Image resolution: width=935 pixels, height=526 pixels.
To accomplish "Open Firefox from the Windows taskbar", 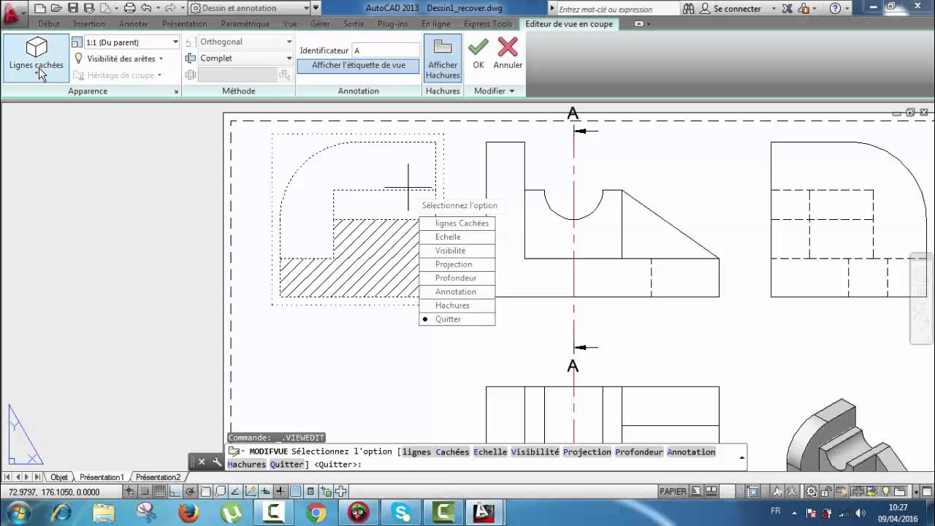I will (x=188, y=512).
